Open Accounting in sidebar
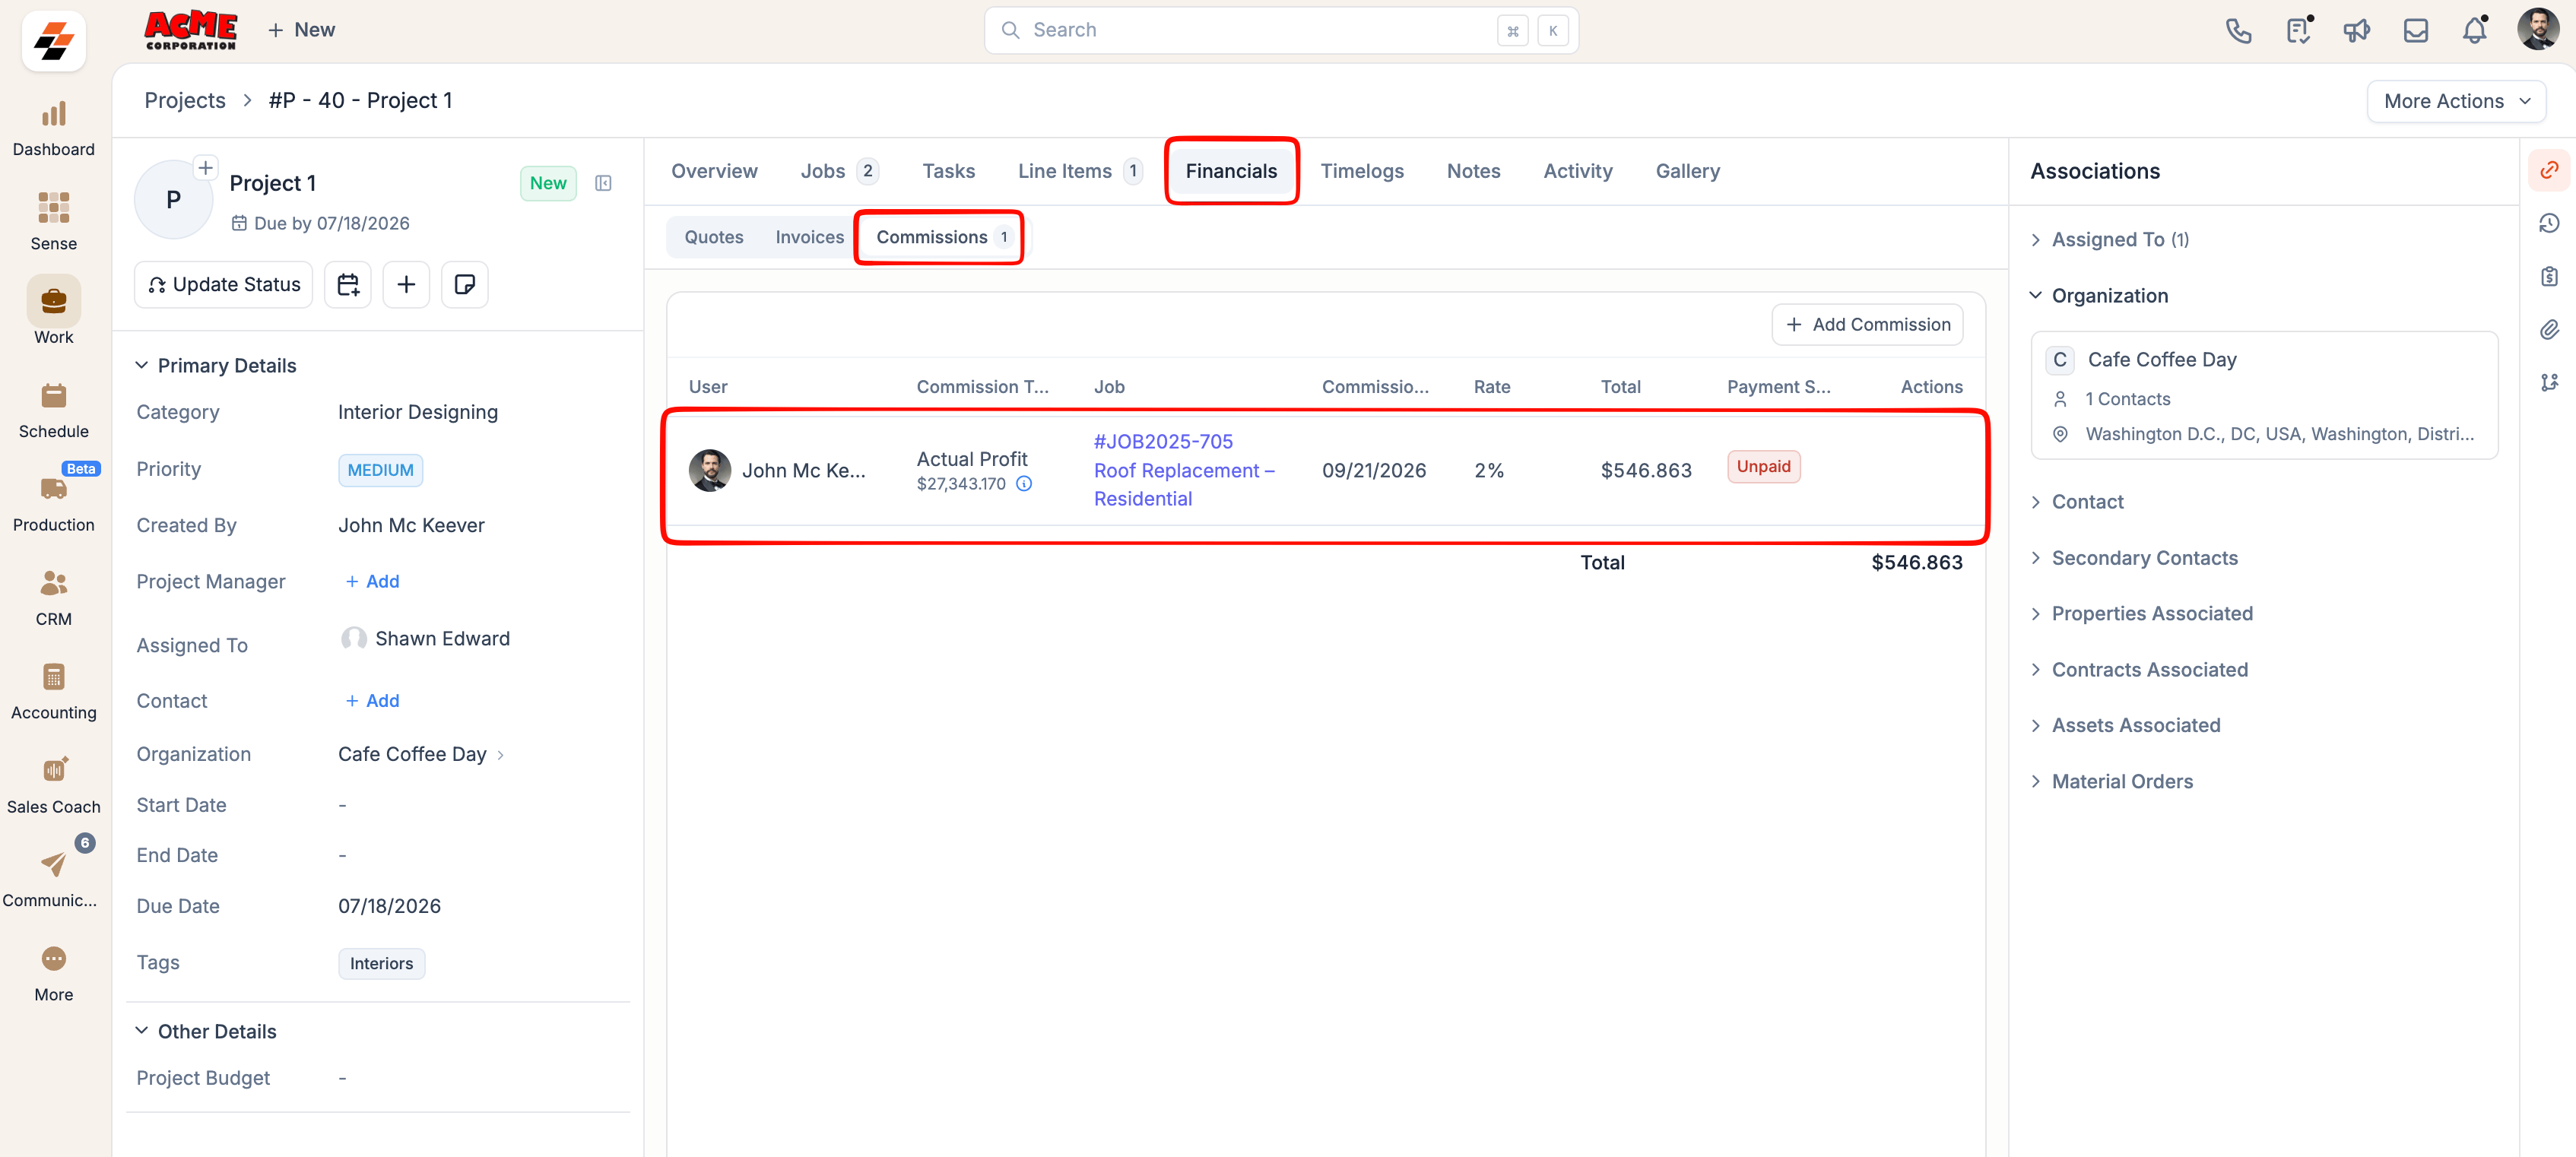The width and height of the screenshot is (2576, 1157). pyautogui.click(x=54, y=691)
